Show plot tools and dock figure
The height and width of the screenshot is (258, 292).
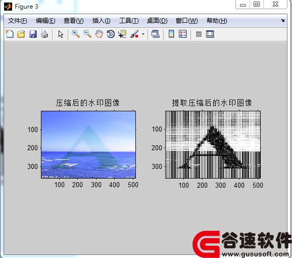(x=210, y=34)
